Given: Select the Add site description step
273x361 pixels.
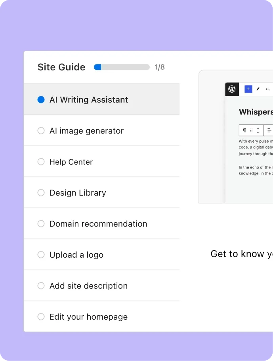Looking at the screenshot, I should pyautogui.click(x=88, y=286).
